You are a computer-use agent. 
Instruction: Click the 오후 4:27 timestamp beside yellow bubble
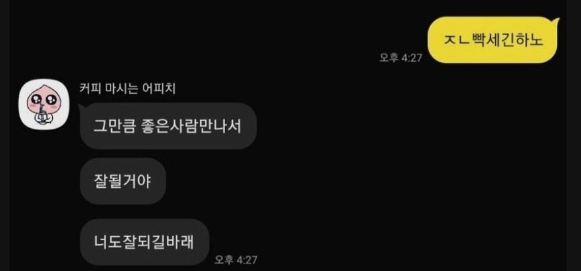pyautogui.click(x=401, y=58)
